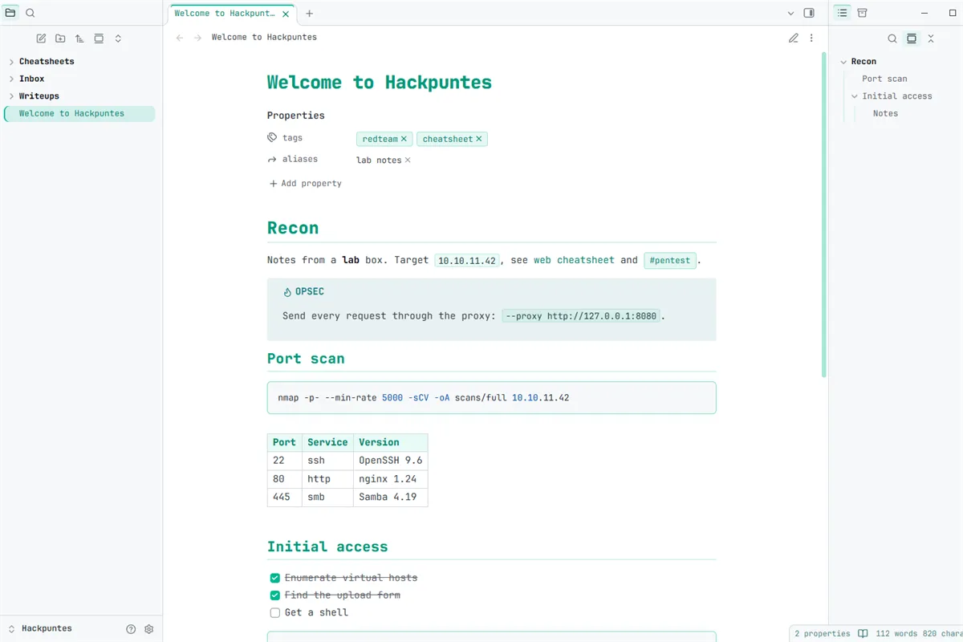Click the Service column header in table
The height and width of the screenshot is (642, 963).
tap(327, 442)
